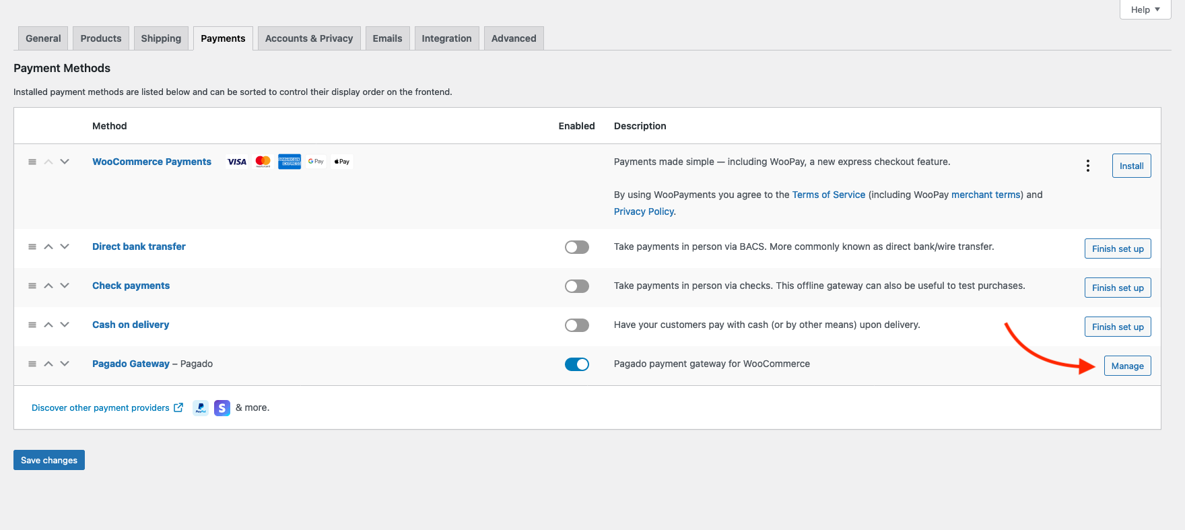Viewport: 1185px width, 530px height.
Task: Click the Payment Methods heading
Action: [62, 68]
